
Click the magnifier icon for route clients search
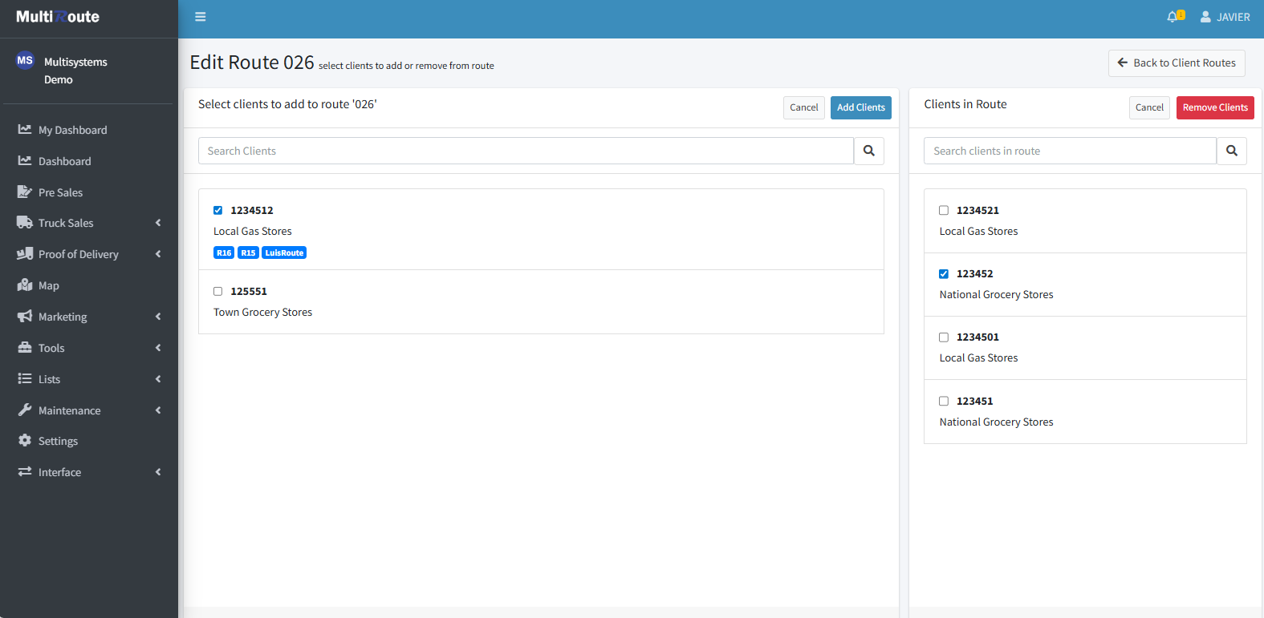(x=1231, y=151)
